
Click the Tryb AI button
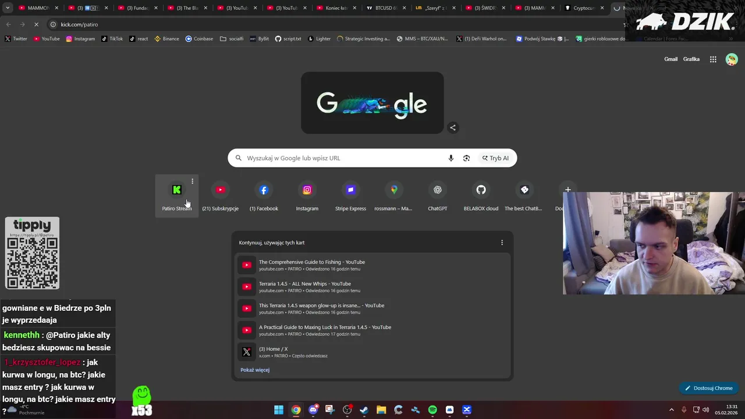[495, 158]
